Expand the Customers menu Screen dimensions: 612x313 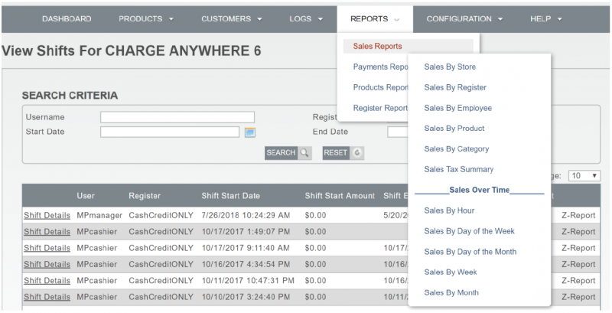click(231, 18)
